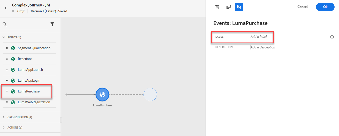
Task: Click the LumaAppLaunch label text
Action: [31, 70]
